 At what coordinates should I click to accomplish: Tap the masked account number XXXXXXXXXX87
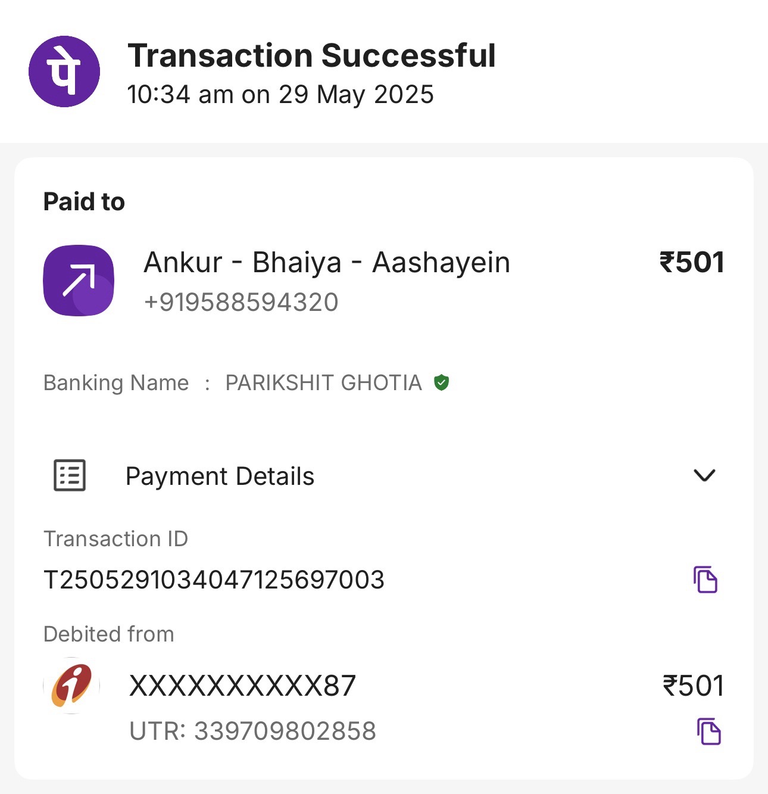[x=242, y=686]
